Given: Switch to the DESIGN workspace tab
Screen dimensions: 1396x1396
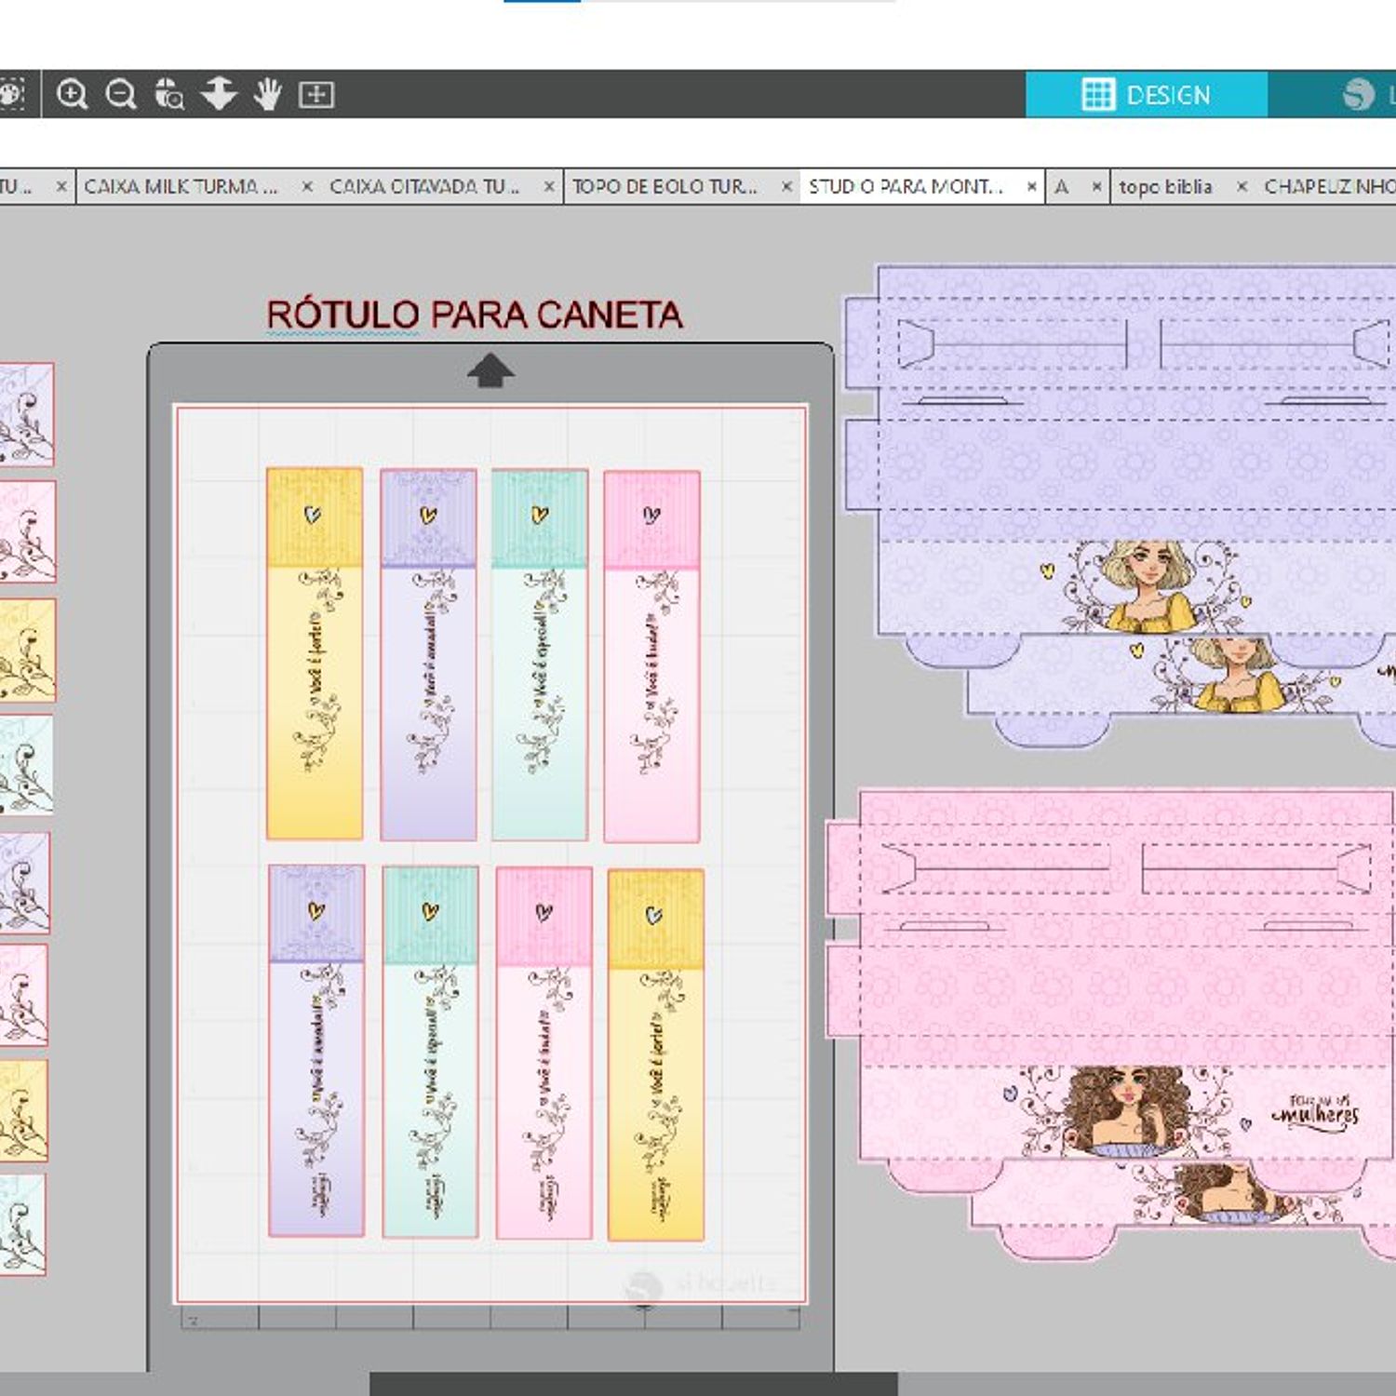Looking at the screenshot, I should pos(1147,94).
